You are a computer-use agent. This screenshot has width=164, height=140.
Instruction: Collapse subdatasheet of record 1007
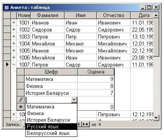point(14,65)
